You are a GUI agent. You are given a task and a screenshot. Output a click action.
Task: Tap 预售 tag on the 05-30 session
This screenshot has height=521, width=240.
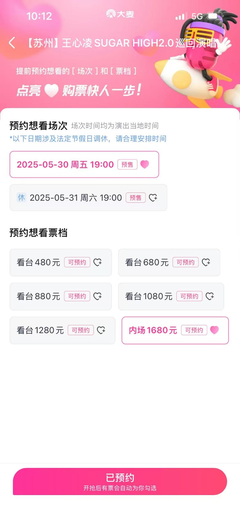(x=127, y=165)
